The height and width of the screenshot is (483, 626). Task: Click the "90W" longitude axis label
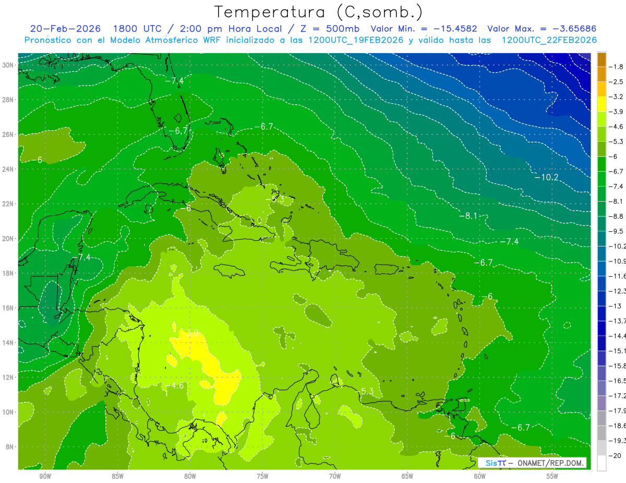[x=45, y=476]
